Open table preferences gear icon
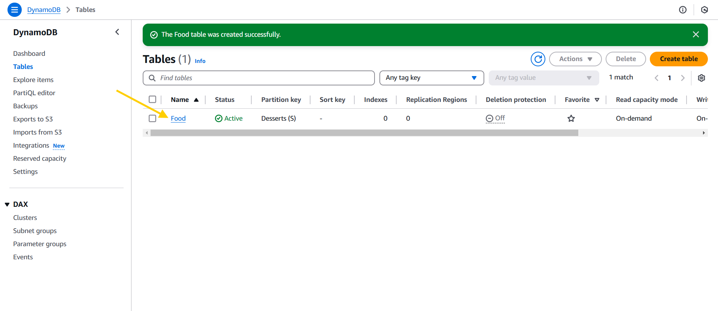Image resolution: width=718 pixels, height=311 pixels. pos(701,78)
